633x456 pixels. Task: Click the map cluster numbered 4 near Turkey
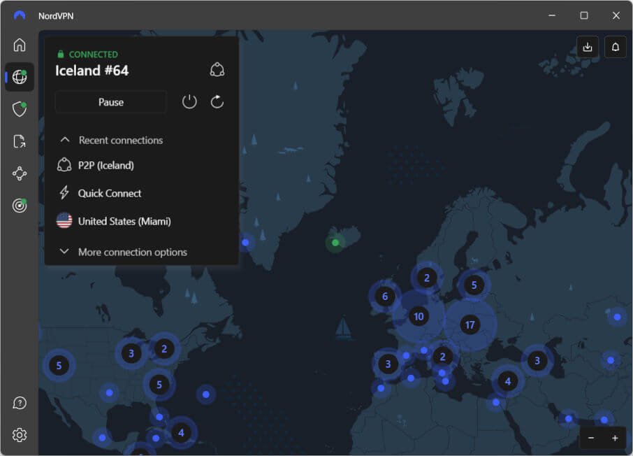point(507,380)
